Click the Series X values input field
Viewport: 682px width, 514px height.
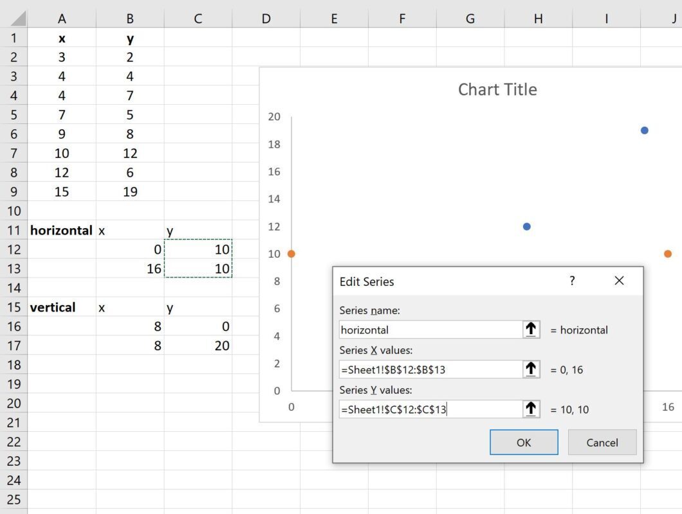430,369
